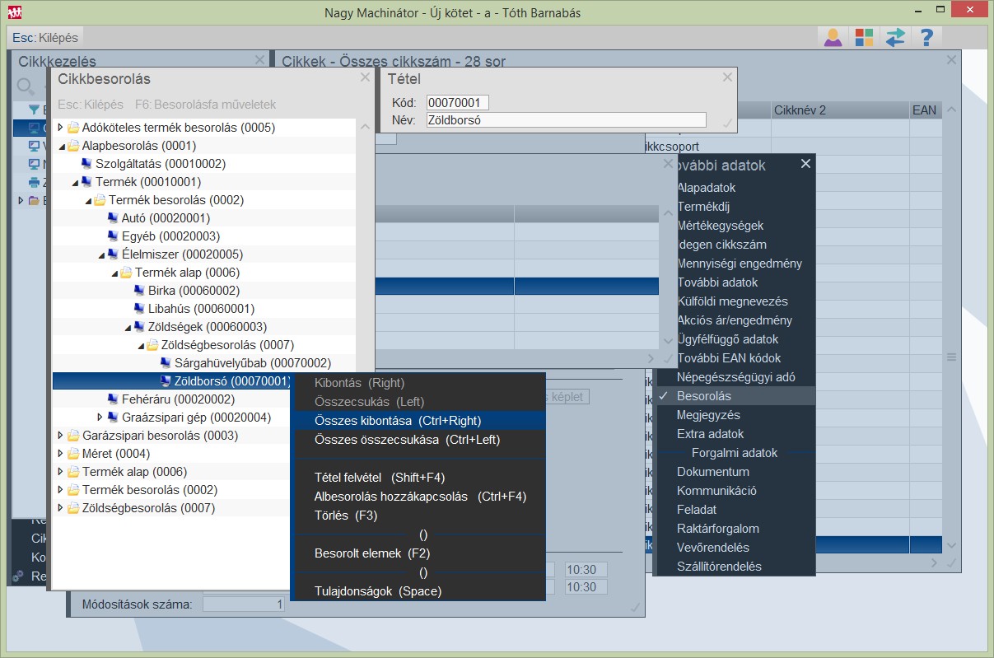Select Sárgahüvelyűbab in the classification tree

pyautogui.click(x=252, y=363)
